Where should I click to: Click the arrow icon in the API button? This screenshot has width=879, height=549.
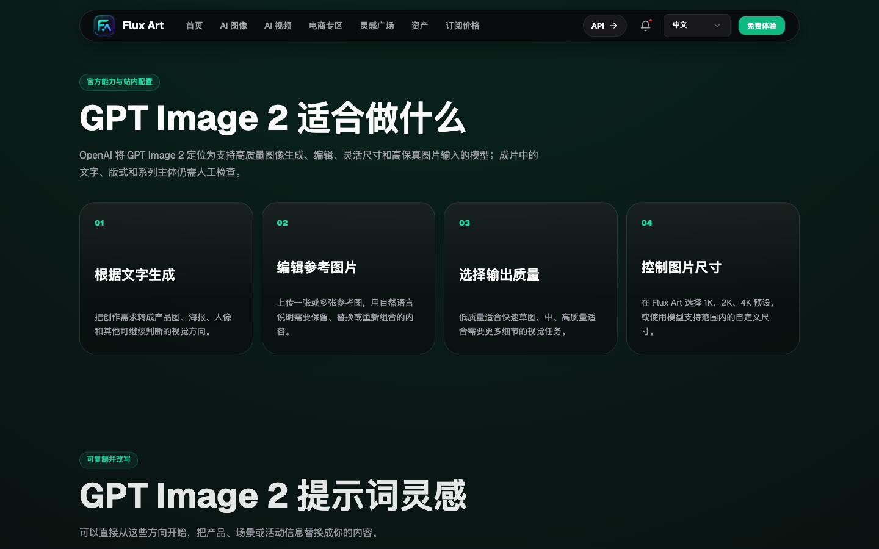[x=613, y=26]
